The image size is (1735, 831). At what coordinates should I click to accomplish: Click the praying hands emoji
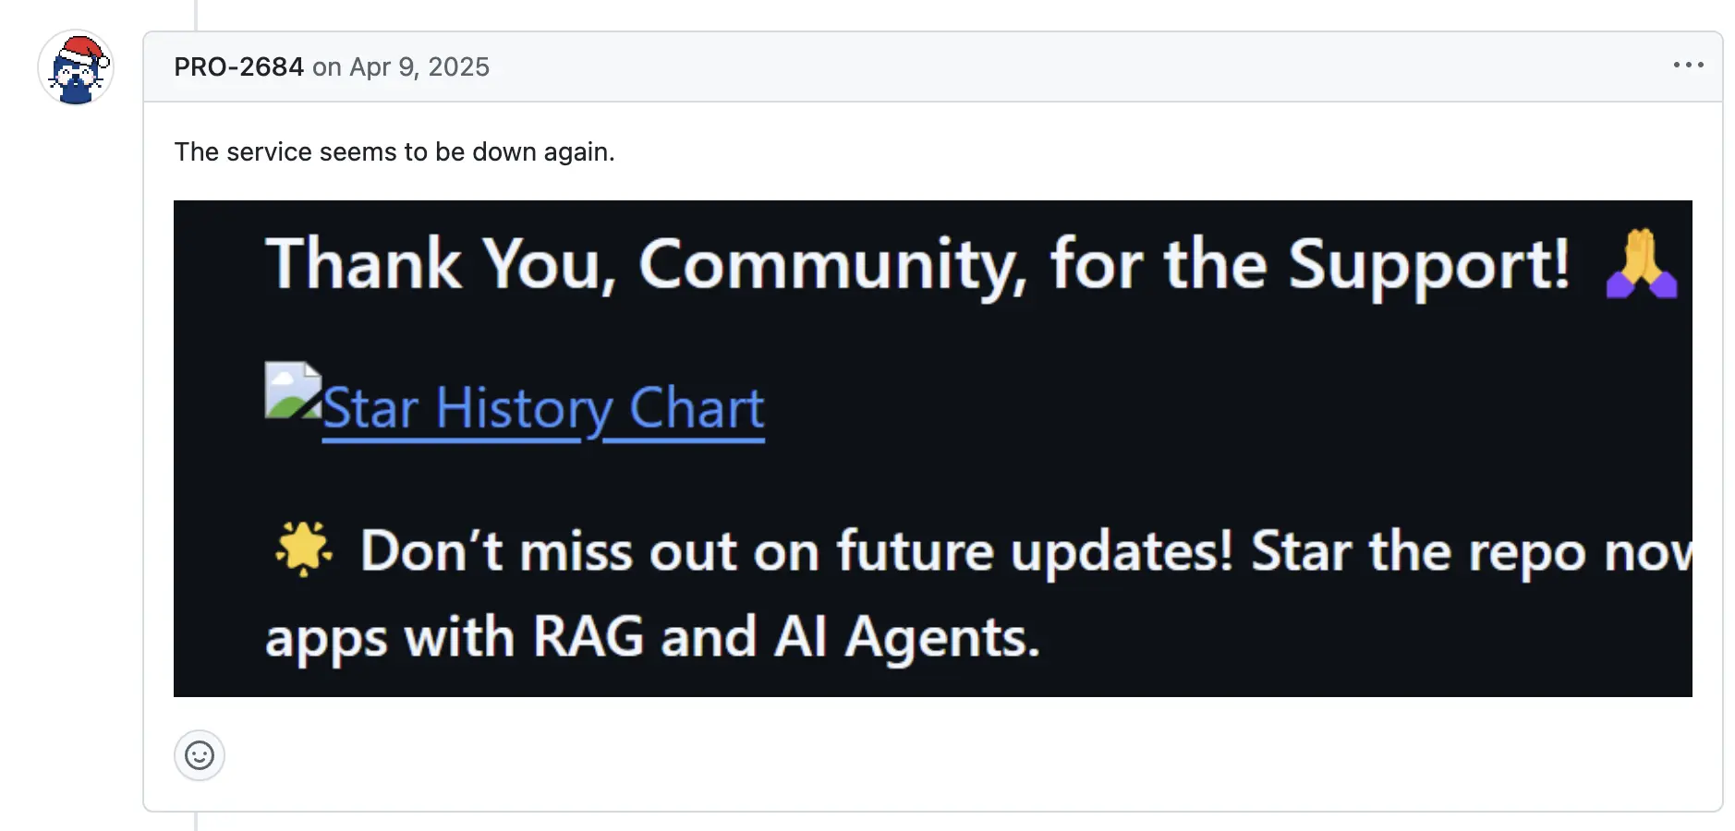coord(1642,264)
